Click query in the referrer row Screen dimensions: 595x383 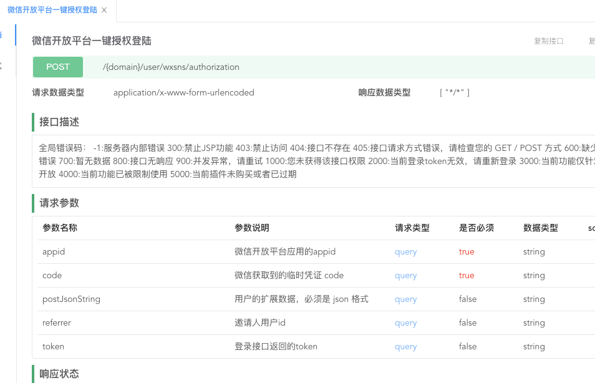coord(405,323)
